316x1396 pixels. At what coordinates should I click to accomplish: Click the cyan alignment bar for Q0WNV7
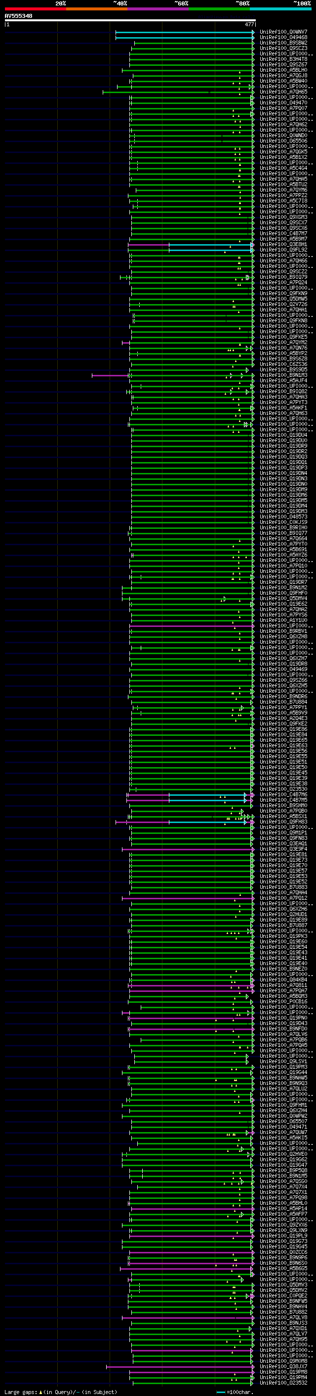click(x=184, y=32)
